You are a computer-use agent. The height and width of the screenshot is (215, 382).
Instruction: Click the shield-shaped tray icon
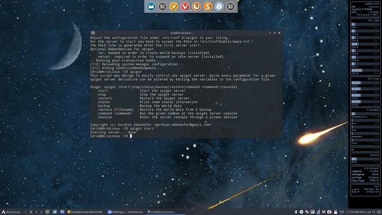point(324,212)
